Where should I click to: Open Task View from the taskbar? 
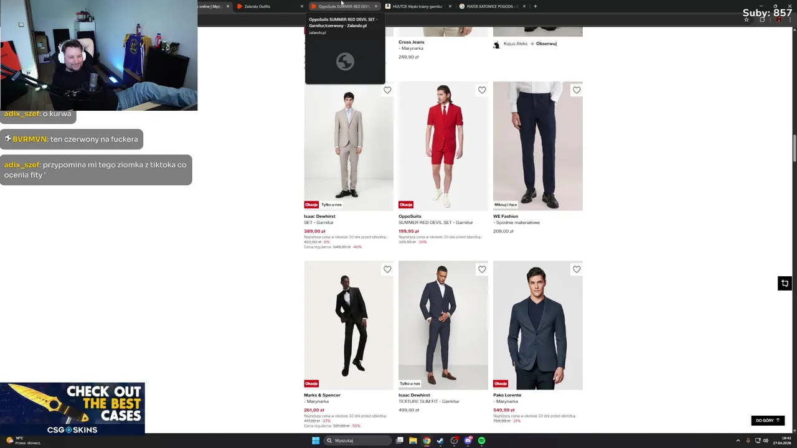click(400, 441)
